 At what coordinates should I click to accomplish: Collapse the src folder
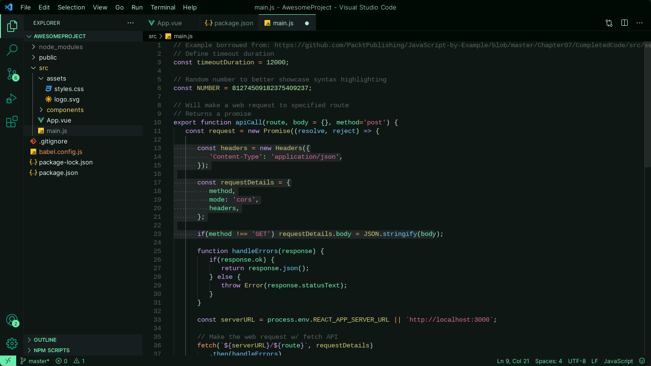click(83, 68)
